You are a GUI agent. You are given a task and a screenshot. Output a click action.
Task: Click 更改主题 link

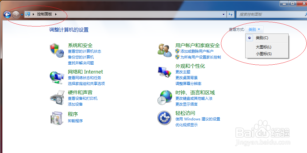point(183,72)
